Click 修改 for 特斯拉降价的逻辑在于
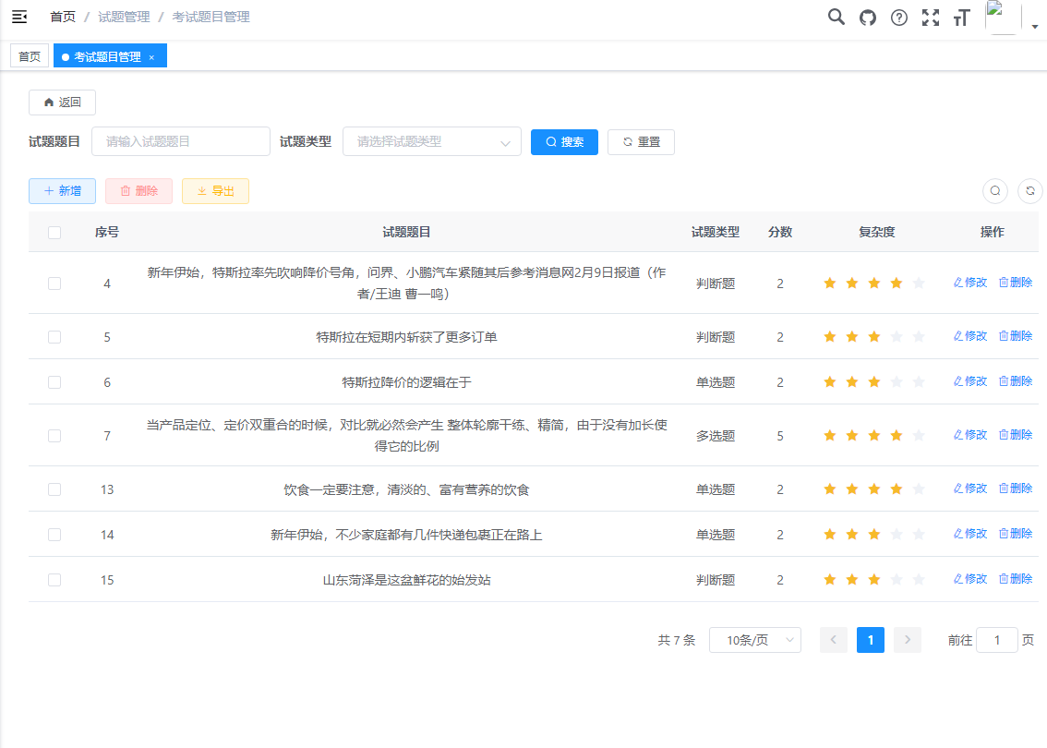Screen dimensions: 1047x748 point(970,381)
